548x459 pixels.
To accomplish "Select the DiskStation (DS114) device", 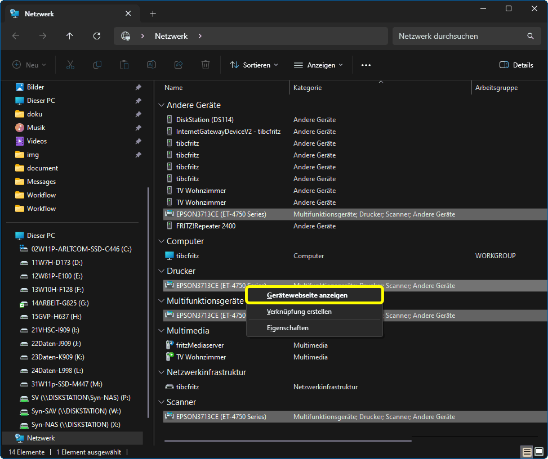I will (x=204, y=120).
